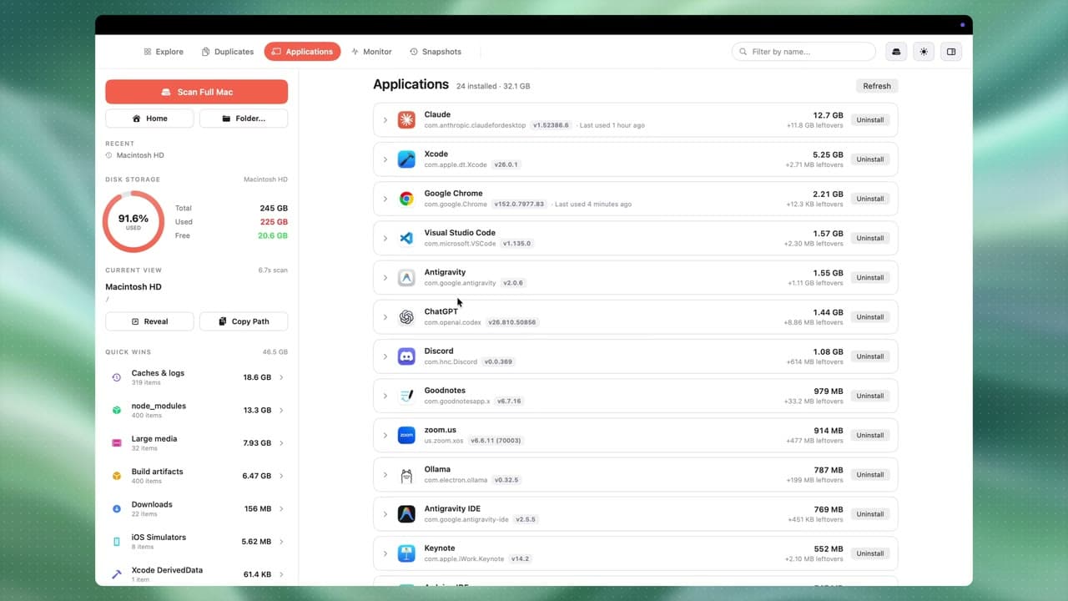Click the Refresh button

pos(877,86)
